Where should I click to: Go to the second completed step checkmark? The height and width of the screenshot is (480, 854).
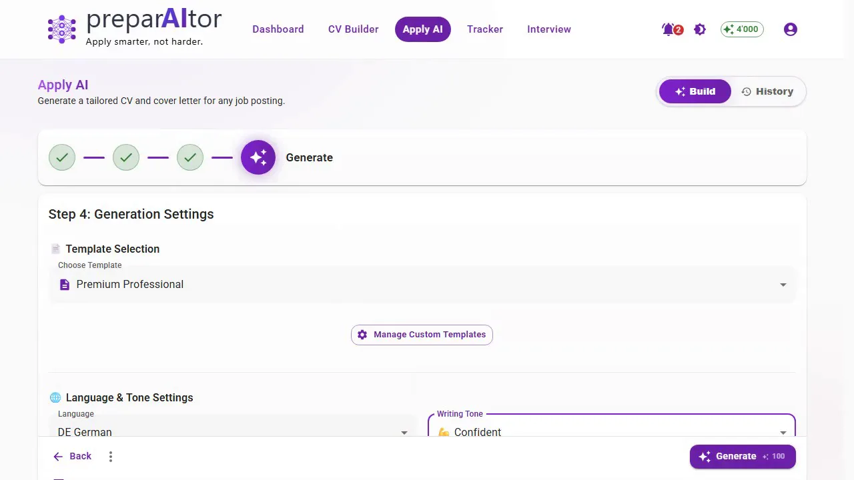coord(126,157)
